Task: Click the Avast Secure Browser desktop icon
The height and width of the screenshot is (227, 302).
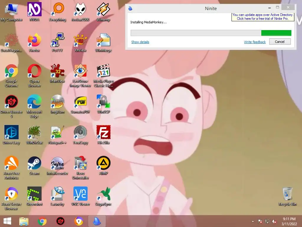Action: [12, 198]
